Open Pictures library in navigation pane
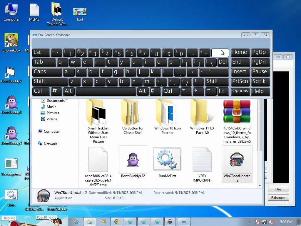The image size is (301, 226). pos(50,113)
